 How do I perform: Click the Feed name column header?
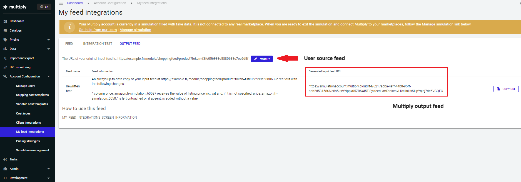[73, 71]
